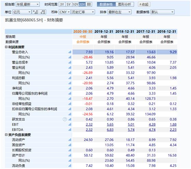The height and width of the screenshot is (169, 191).
Task: Collapse the 资产负债表摘要 section
Action: 6,135
